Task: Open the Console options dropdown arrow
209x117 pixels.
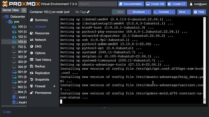Action: pos(173,12)
